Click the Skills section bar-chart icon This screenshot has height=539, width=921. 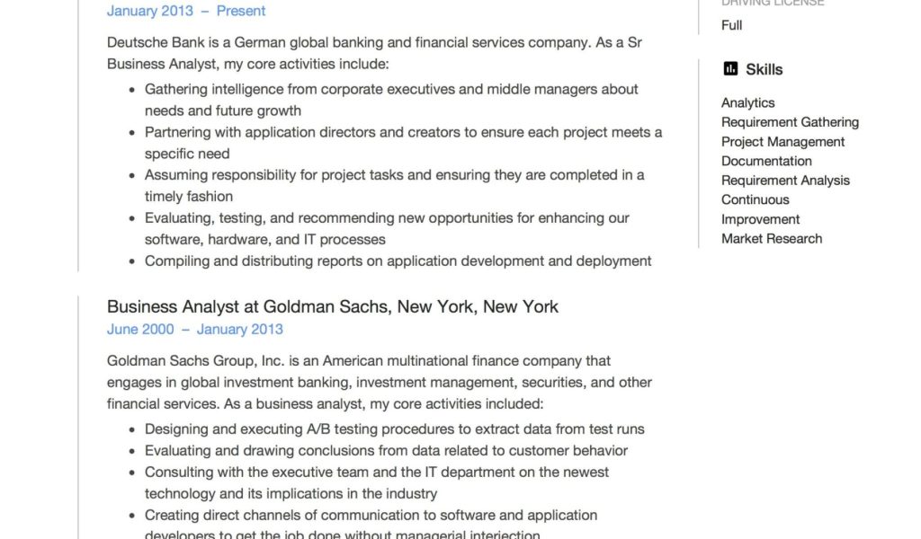[730, 69]
